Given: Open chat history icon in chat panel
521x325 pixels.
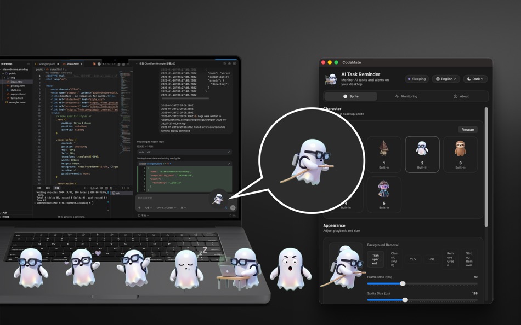Looking at the screenshot, I should pos(225,63).
